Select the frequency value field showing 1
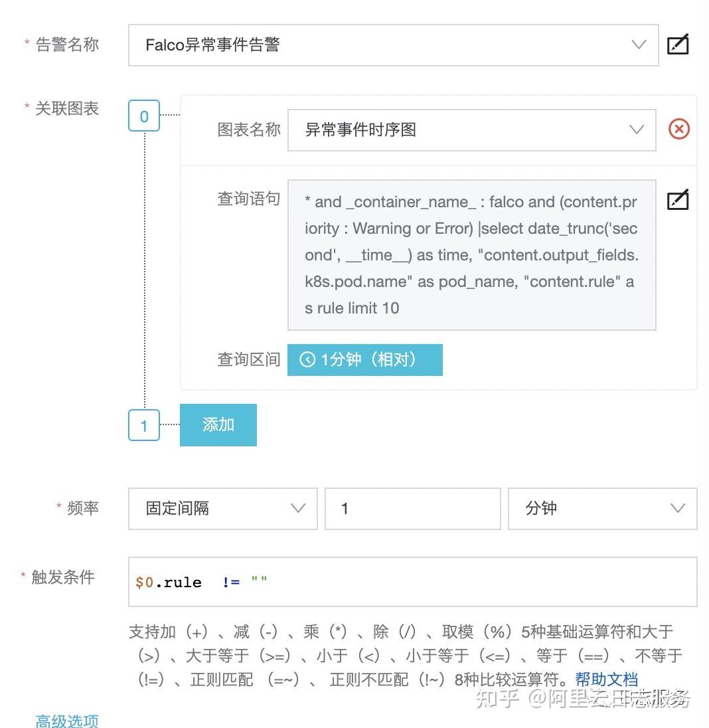Screen dimensions: 709x728 click(x=412, y=509)
